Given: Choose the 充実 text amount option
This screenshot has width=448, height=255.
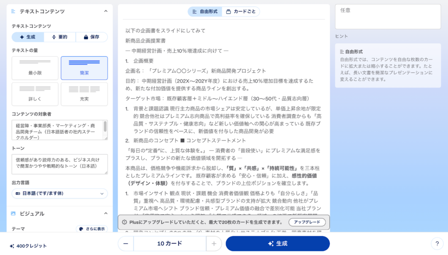Looking at the screenshot, I should (84, 94).
